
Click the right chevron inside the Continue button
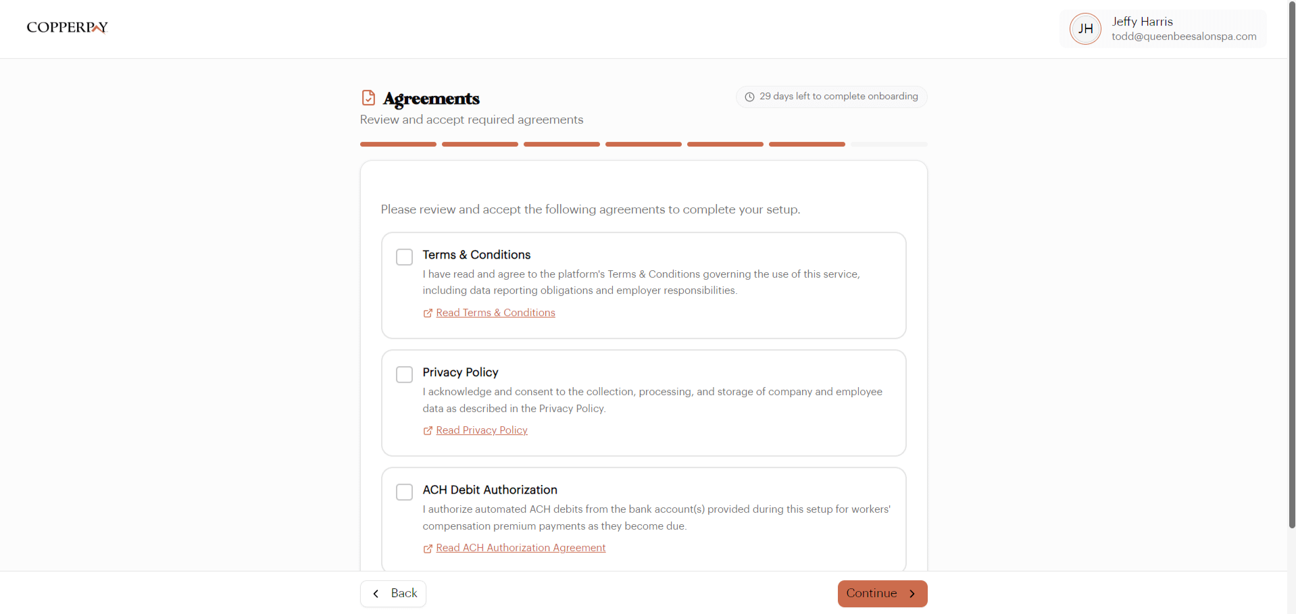point(914,594)
